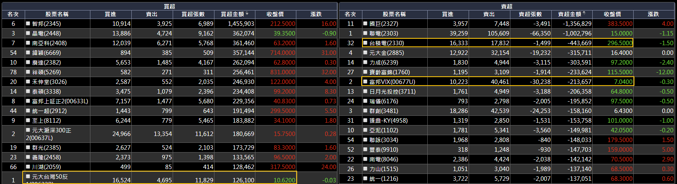The image size is (677, 184).
Task: Tick the checkbox for 禾伸堂(3026)
Action: pos(28,82)
